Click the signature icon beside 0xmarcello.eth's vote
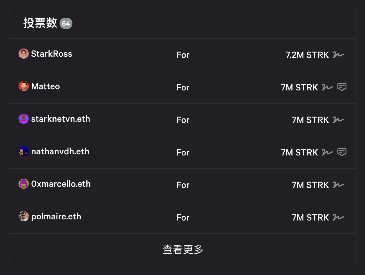365x275 pixels. click(338, 185)
